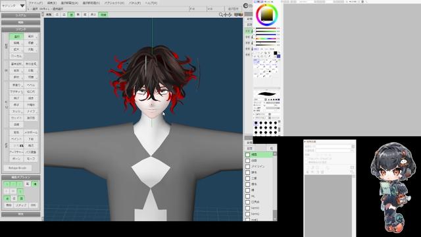Activate the 基本図形 primitive command
421x237 pixels.
tap(16, 64)
